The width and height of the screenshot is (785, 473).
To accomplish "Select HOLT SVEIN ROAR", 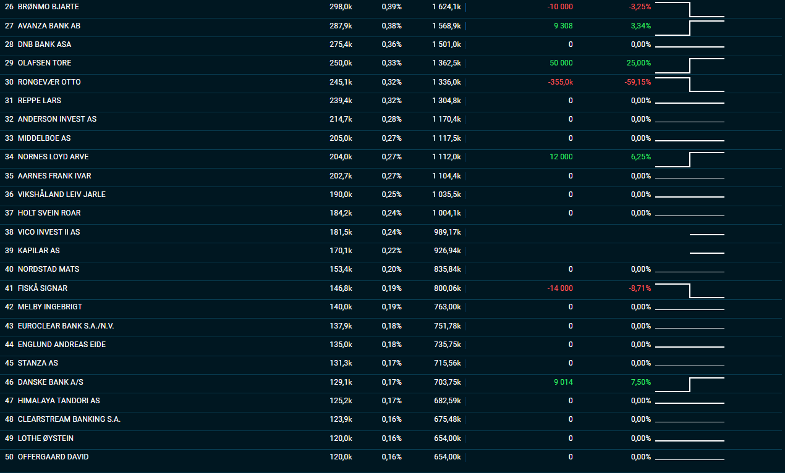I will (49, 213).
